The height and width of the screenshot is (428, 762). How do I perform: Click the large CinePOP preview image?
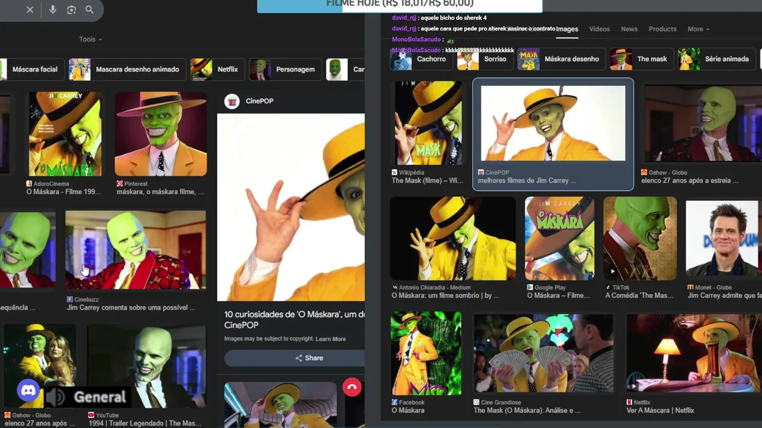291,207
